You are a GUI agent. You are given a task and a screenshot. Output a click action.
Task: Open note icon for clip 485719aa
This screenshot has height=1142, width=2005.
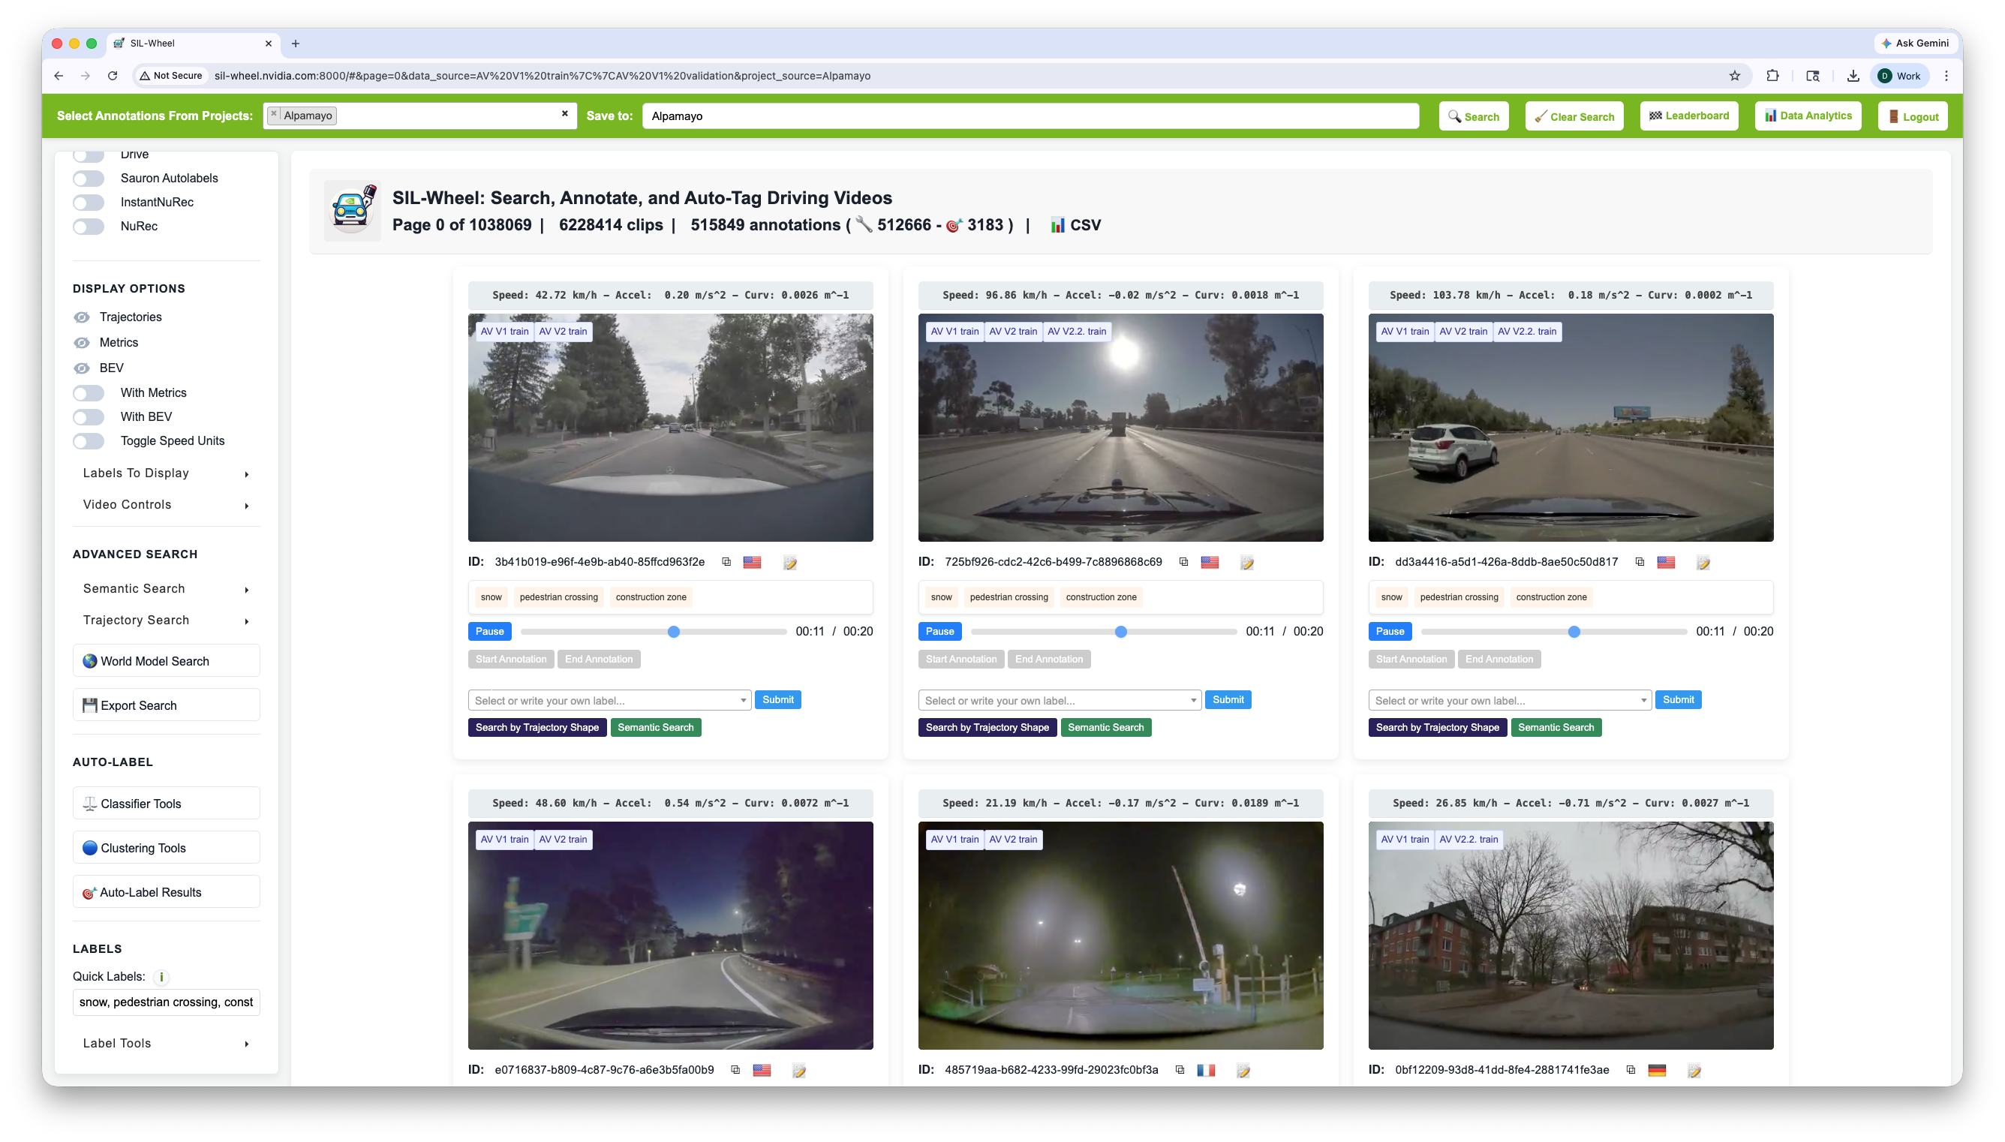[x=1243, y=1070]
